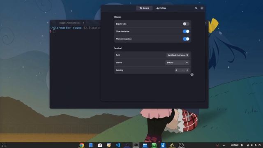Turn off the Show headerbar switch
This screenshot has width=263, height=148.
186,31
